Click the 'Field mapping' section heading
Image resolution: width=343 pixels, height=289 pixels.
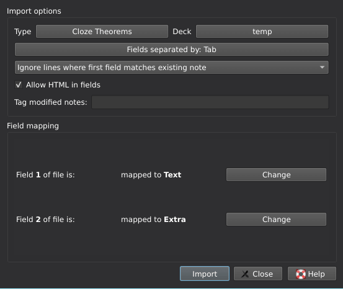pyautogui.click(x=33, y=126)
